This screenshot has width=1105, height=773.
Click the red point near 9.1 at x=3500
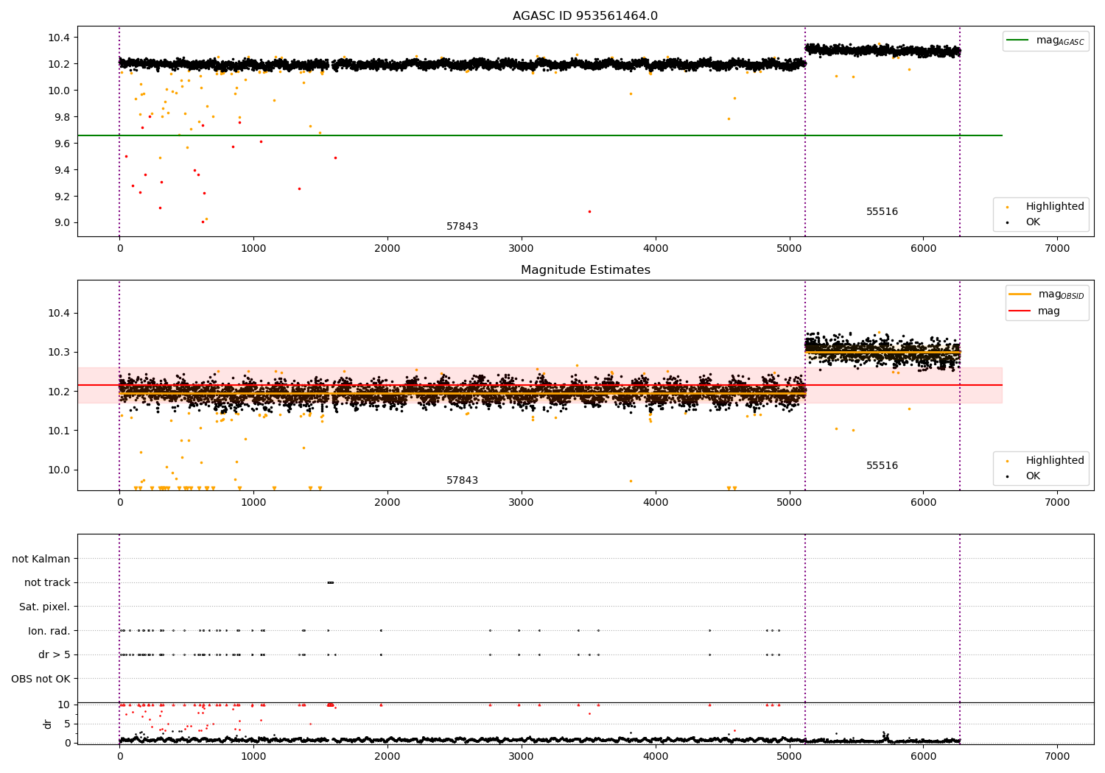pyautogui.click(x=589, y=211)
